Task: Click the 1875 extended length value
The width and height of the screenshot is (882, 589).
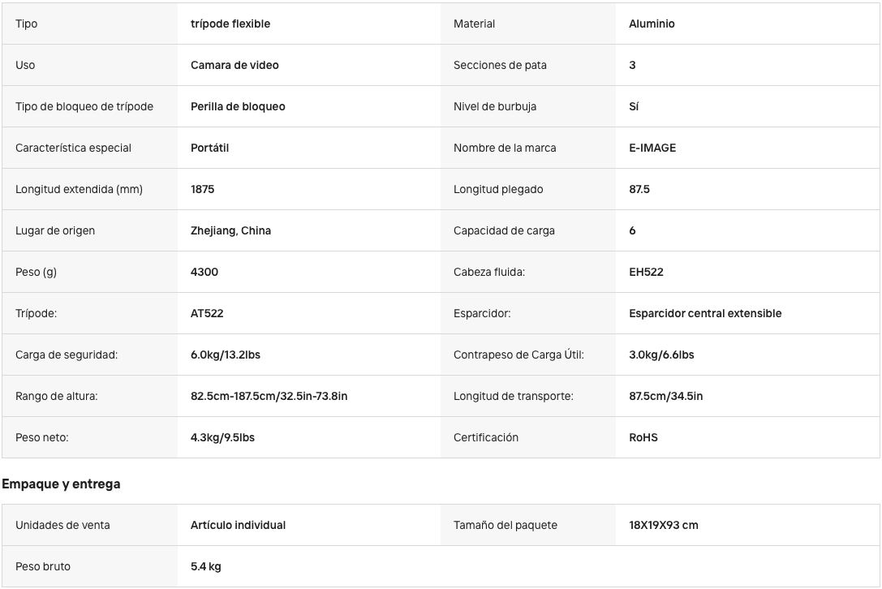Action: pos(202,190)
